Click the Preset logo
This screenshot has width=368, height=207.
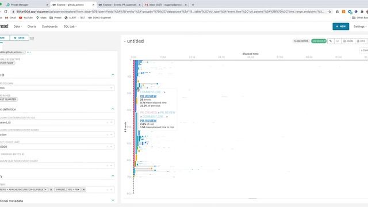(x=4, y=26)
